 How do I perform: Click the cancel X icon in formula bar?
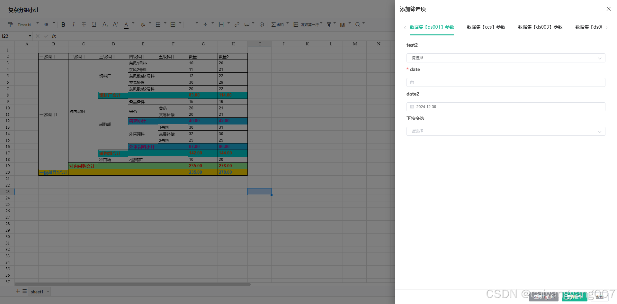pyautogui.click(x=38, y=36)
